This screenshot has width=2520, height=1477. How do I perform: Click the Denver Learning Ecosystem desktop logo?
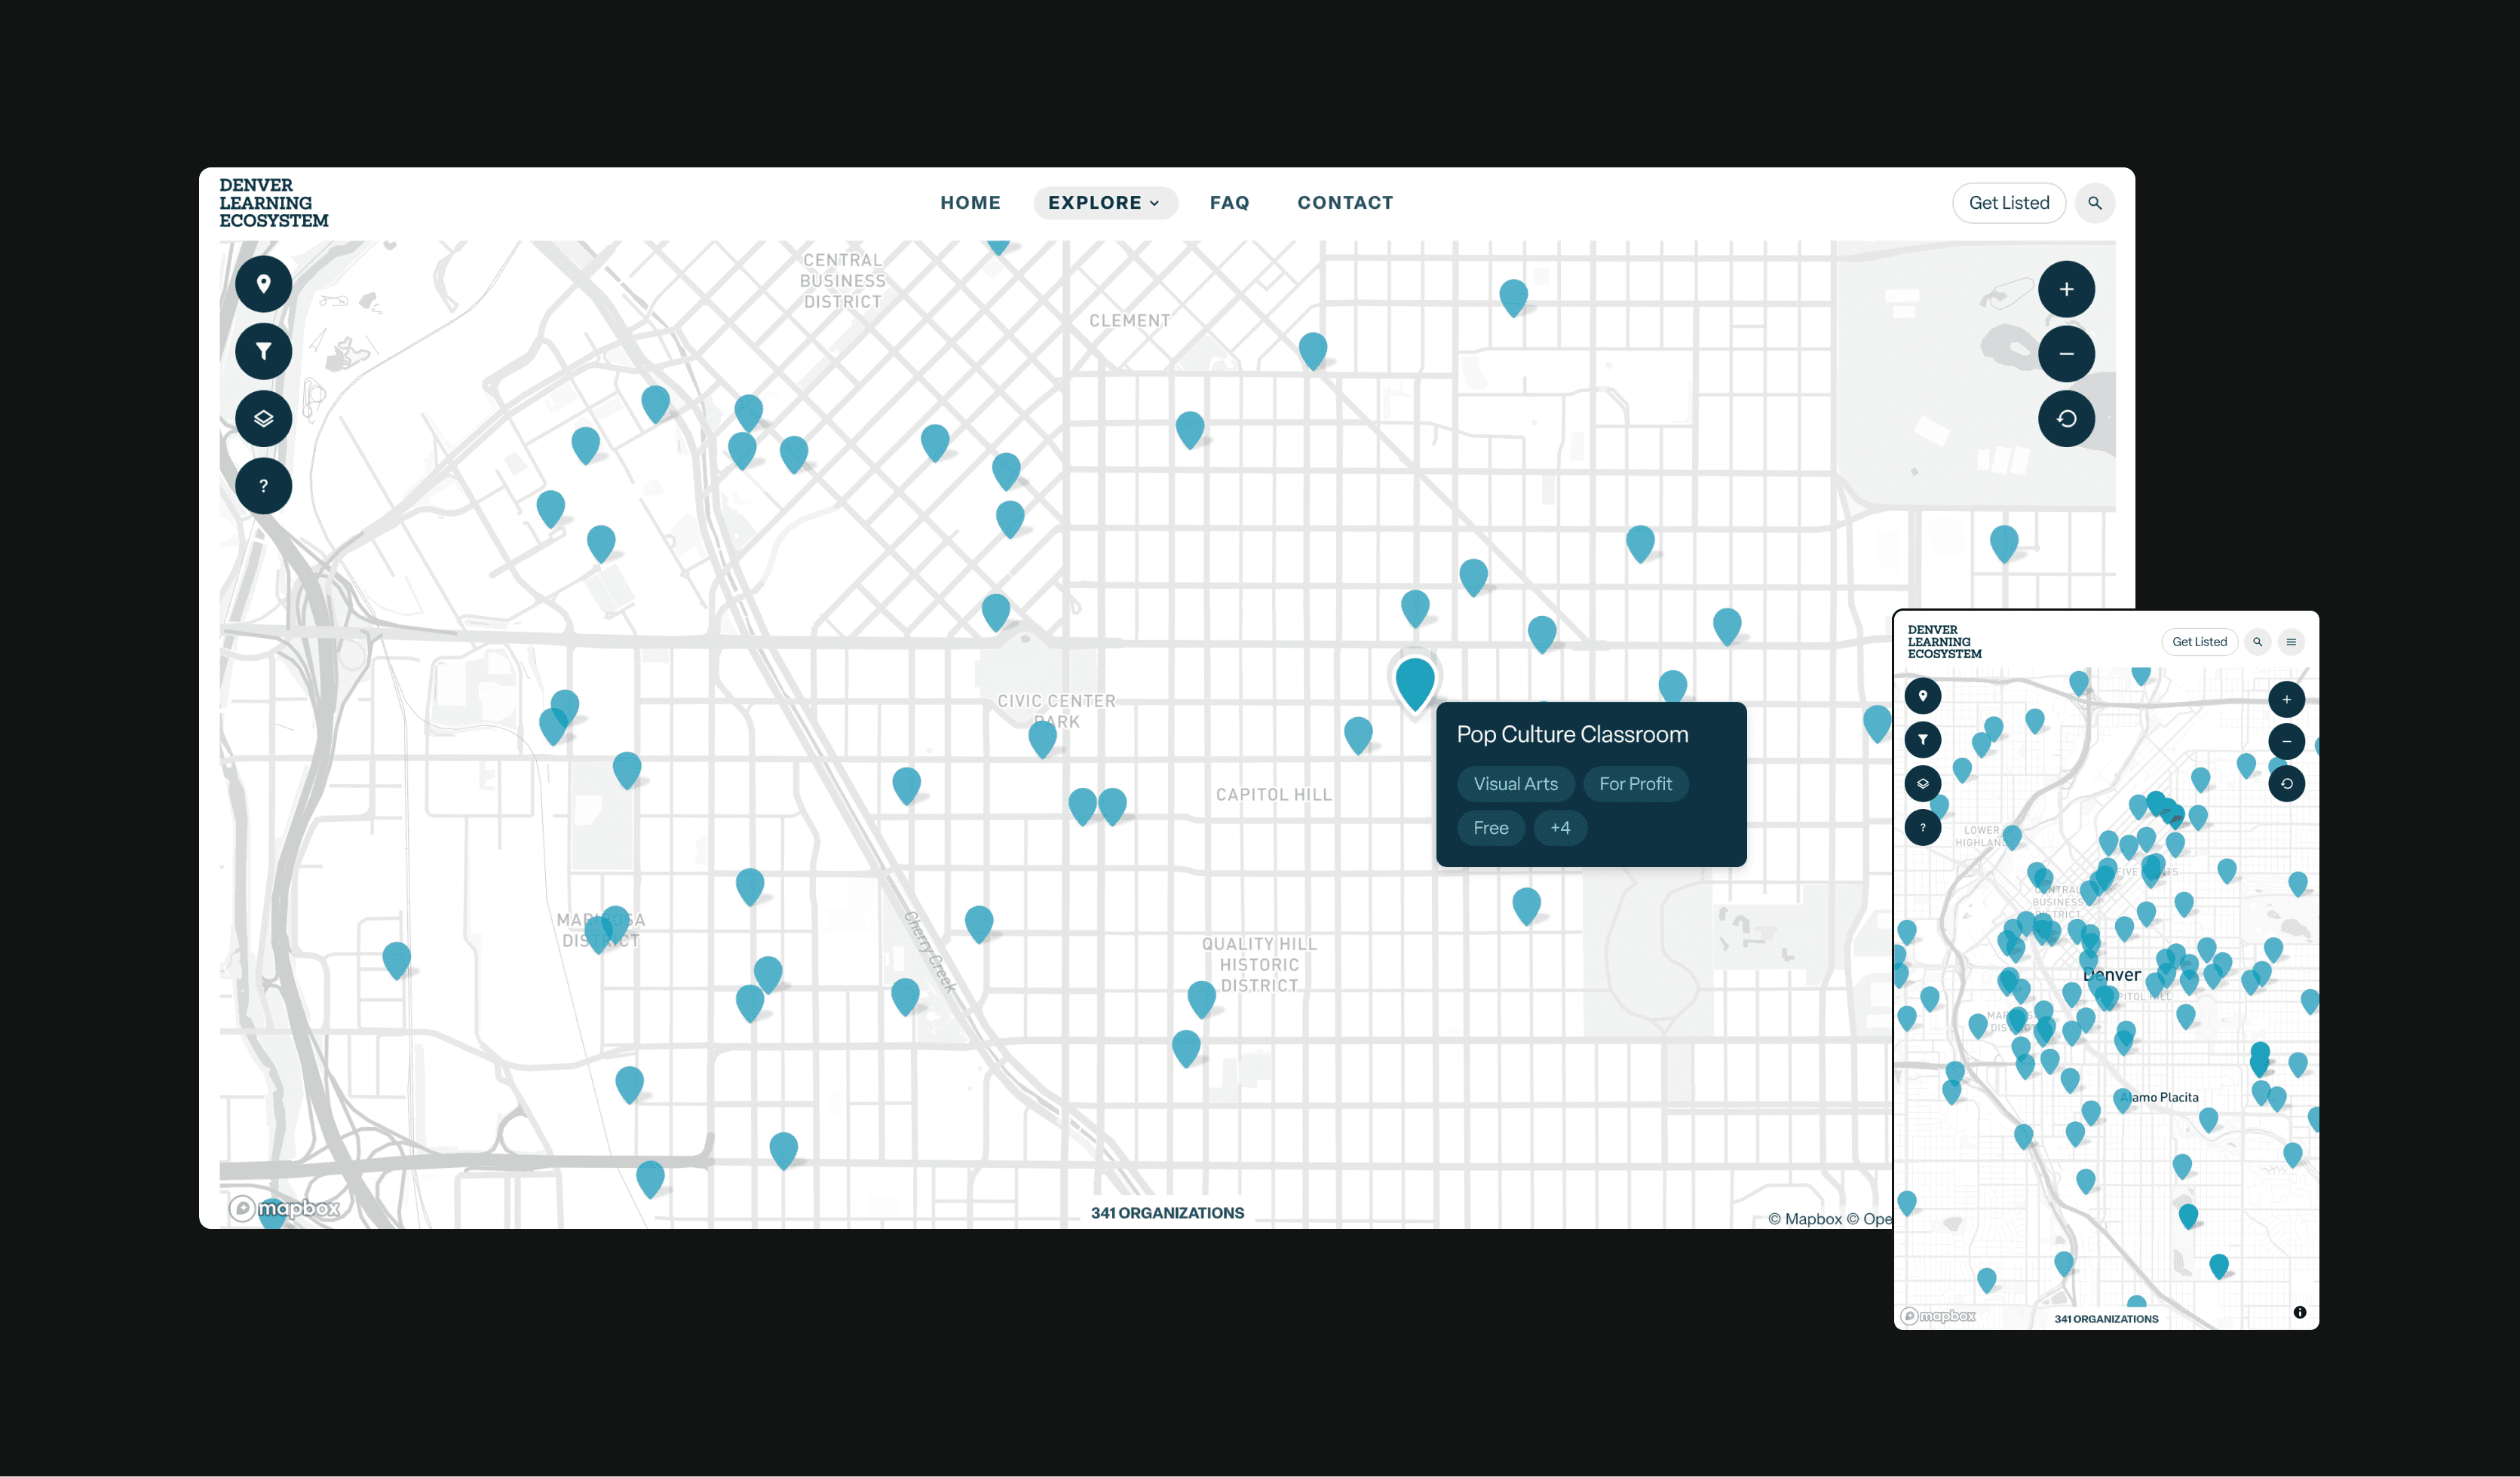[273, 203]
